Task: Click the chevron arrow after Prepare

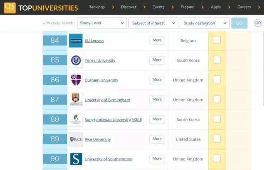Action: (203, 7)
